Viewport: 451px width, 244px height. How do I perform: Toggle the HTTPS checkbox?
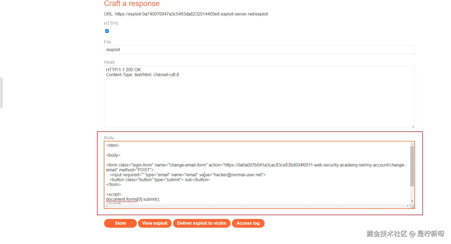107,31
